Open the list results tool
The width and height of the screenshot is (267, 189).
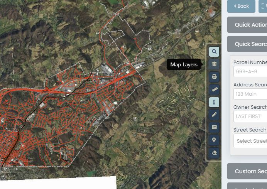tap(214, 127)
